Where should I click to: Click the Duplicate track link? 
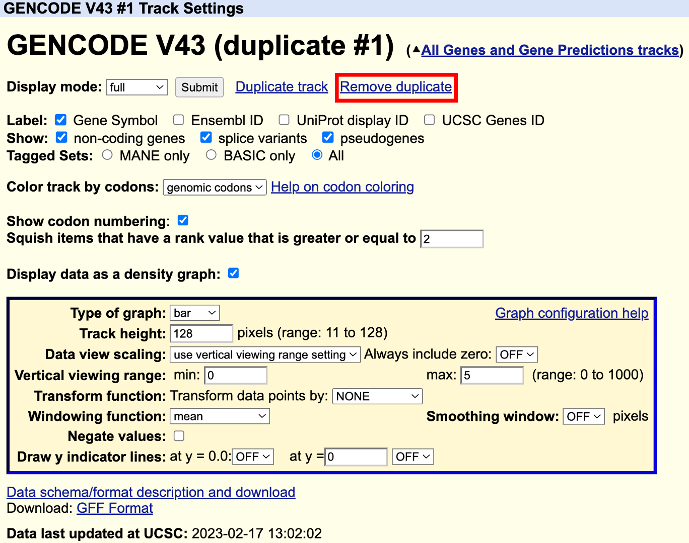click(x=282, y=87)
